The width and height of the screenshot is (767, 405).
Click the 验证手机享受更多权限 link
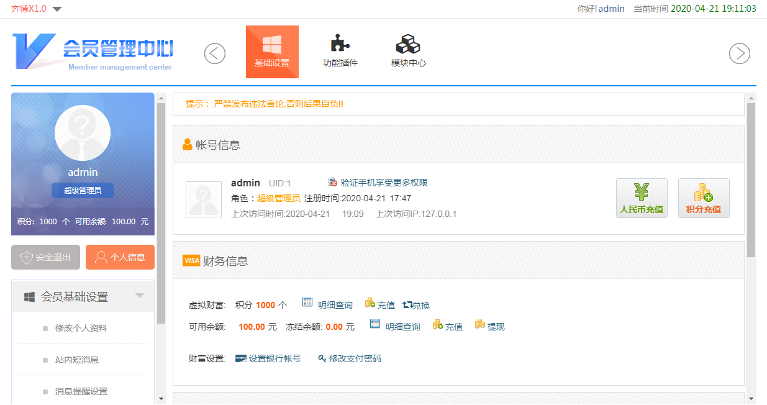[x=378, y=183]
